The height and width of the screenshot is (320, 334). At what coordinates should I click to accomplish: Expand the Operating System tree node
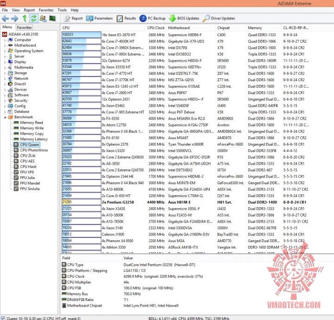pos(5,51)
